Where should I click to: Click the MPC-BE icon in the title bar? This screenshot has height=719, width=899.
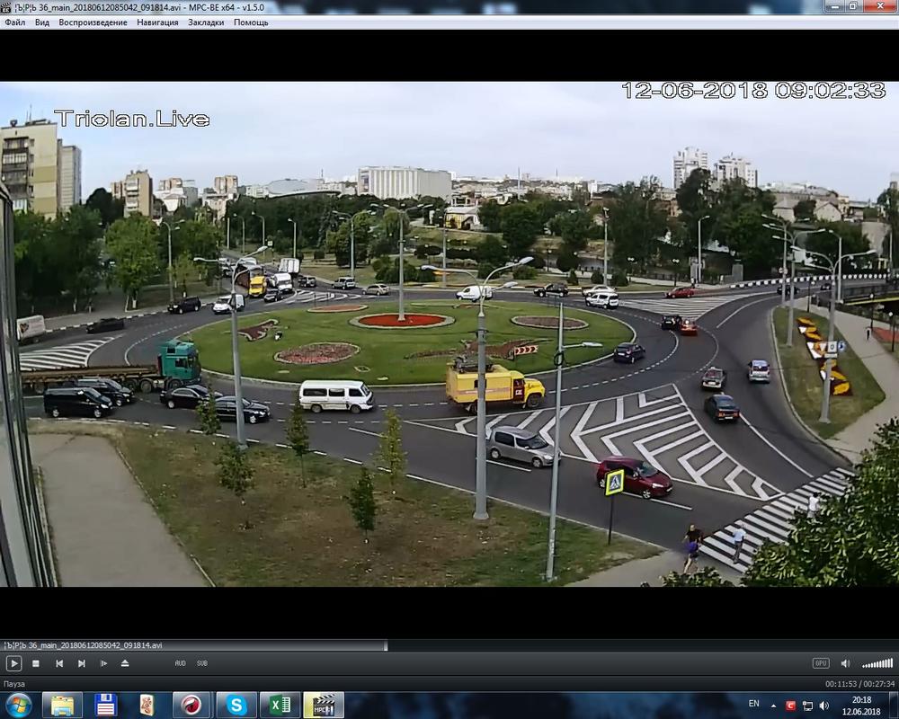[6, 7]
